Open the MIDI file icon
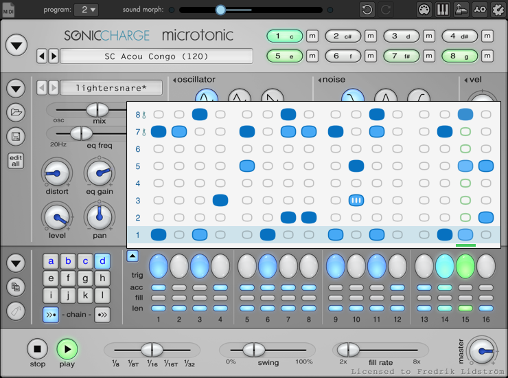This screenshot has width=508, height=378. [x=8, y=10]
